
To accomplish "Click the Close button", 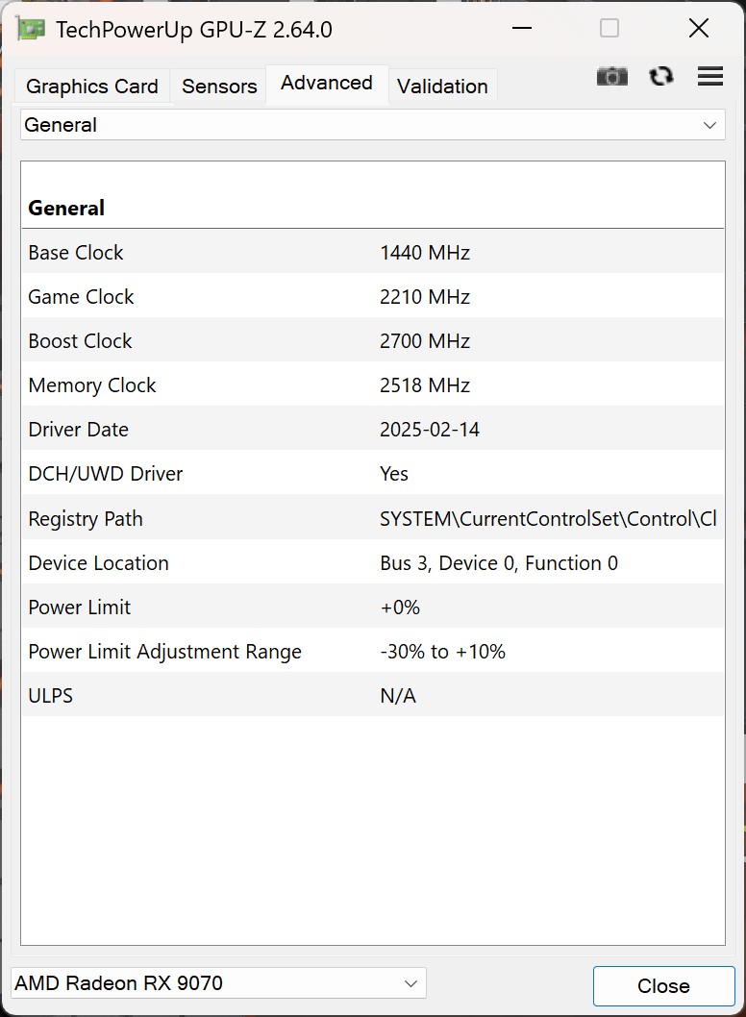I will [x=663, y=986].
